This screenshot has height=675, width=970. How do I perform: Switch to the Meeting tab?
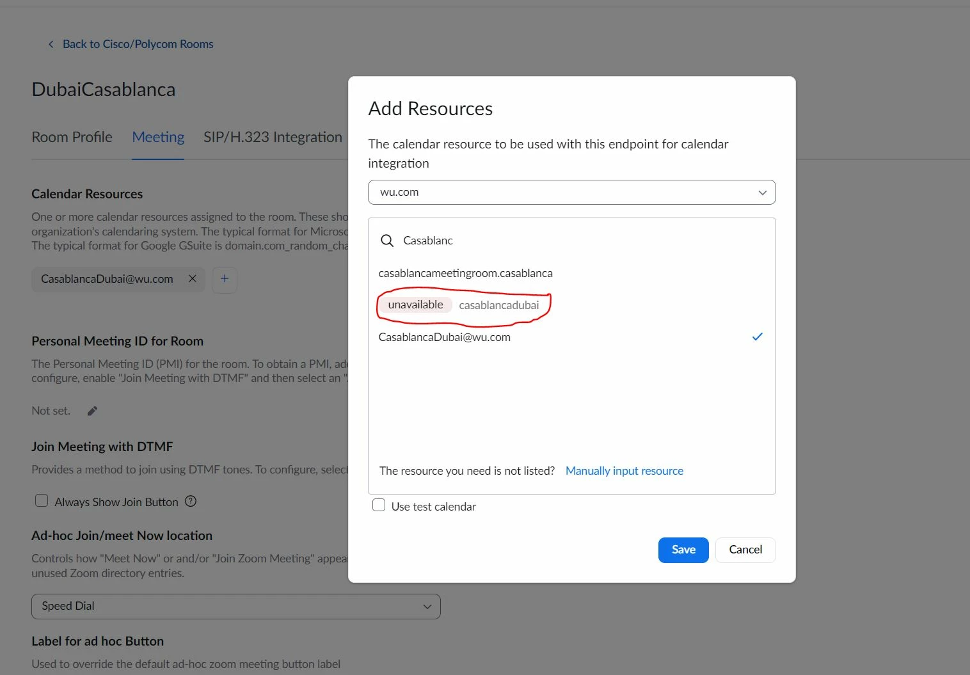[158, 137]
